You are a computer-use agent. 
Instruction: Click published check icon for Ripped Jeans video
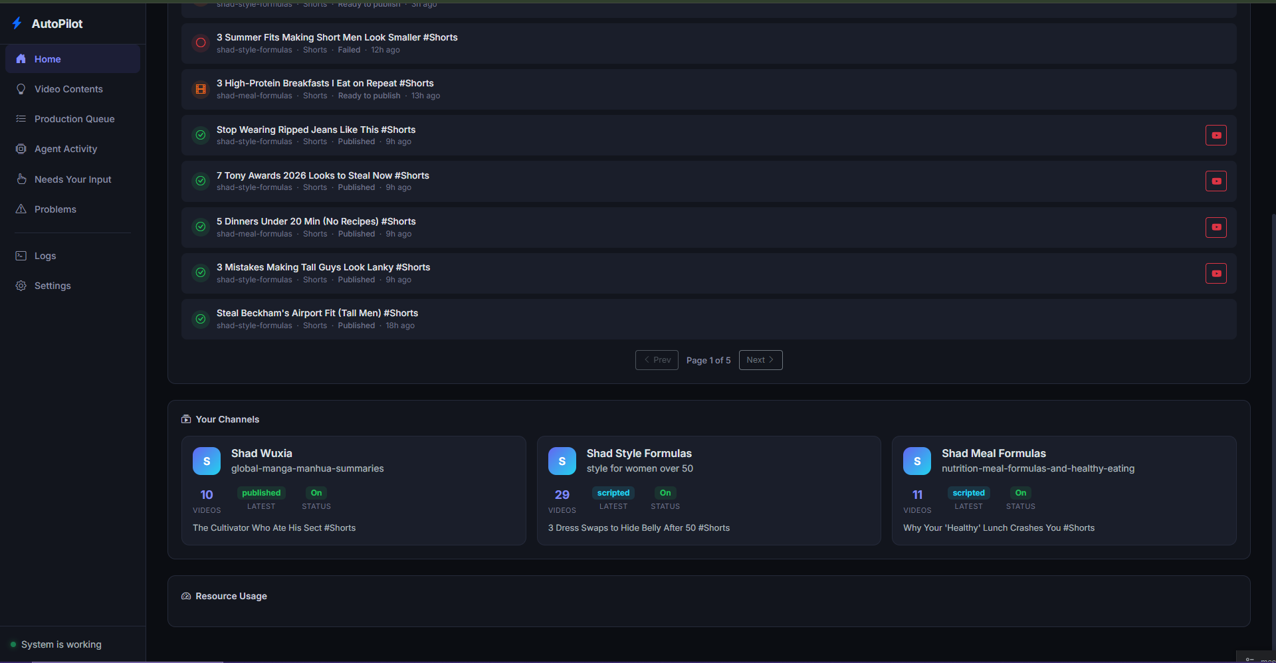coord(201,135)
